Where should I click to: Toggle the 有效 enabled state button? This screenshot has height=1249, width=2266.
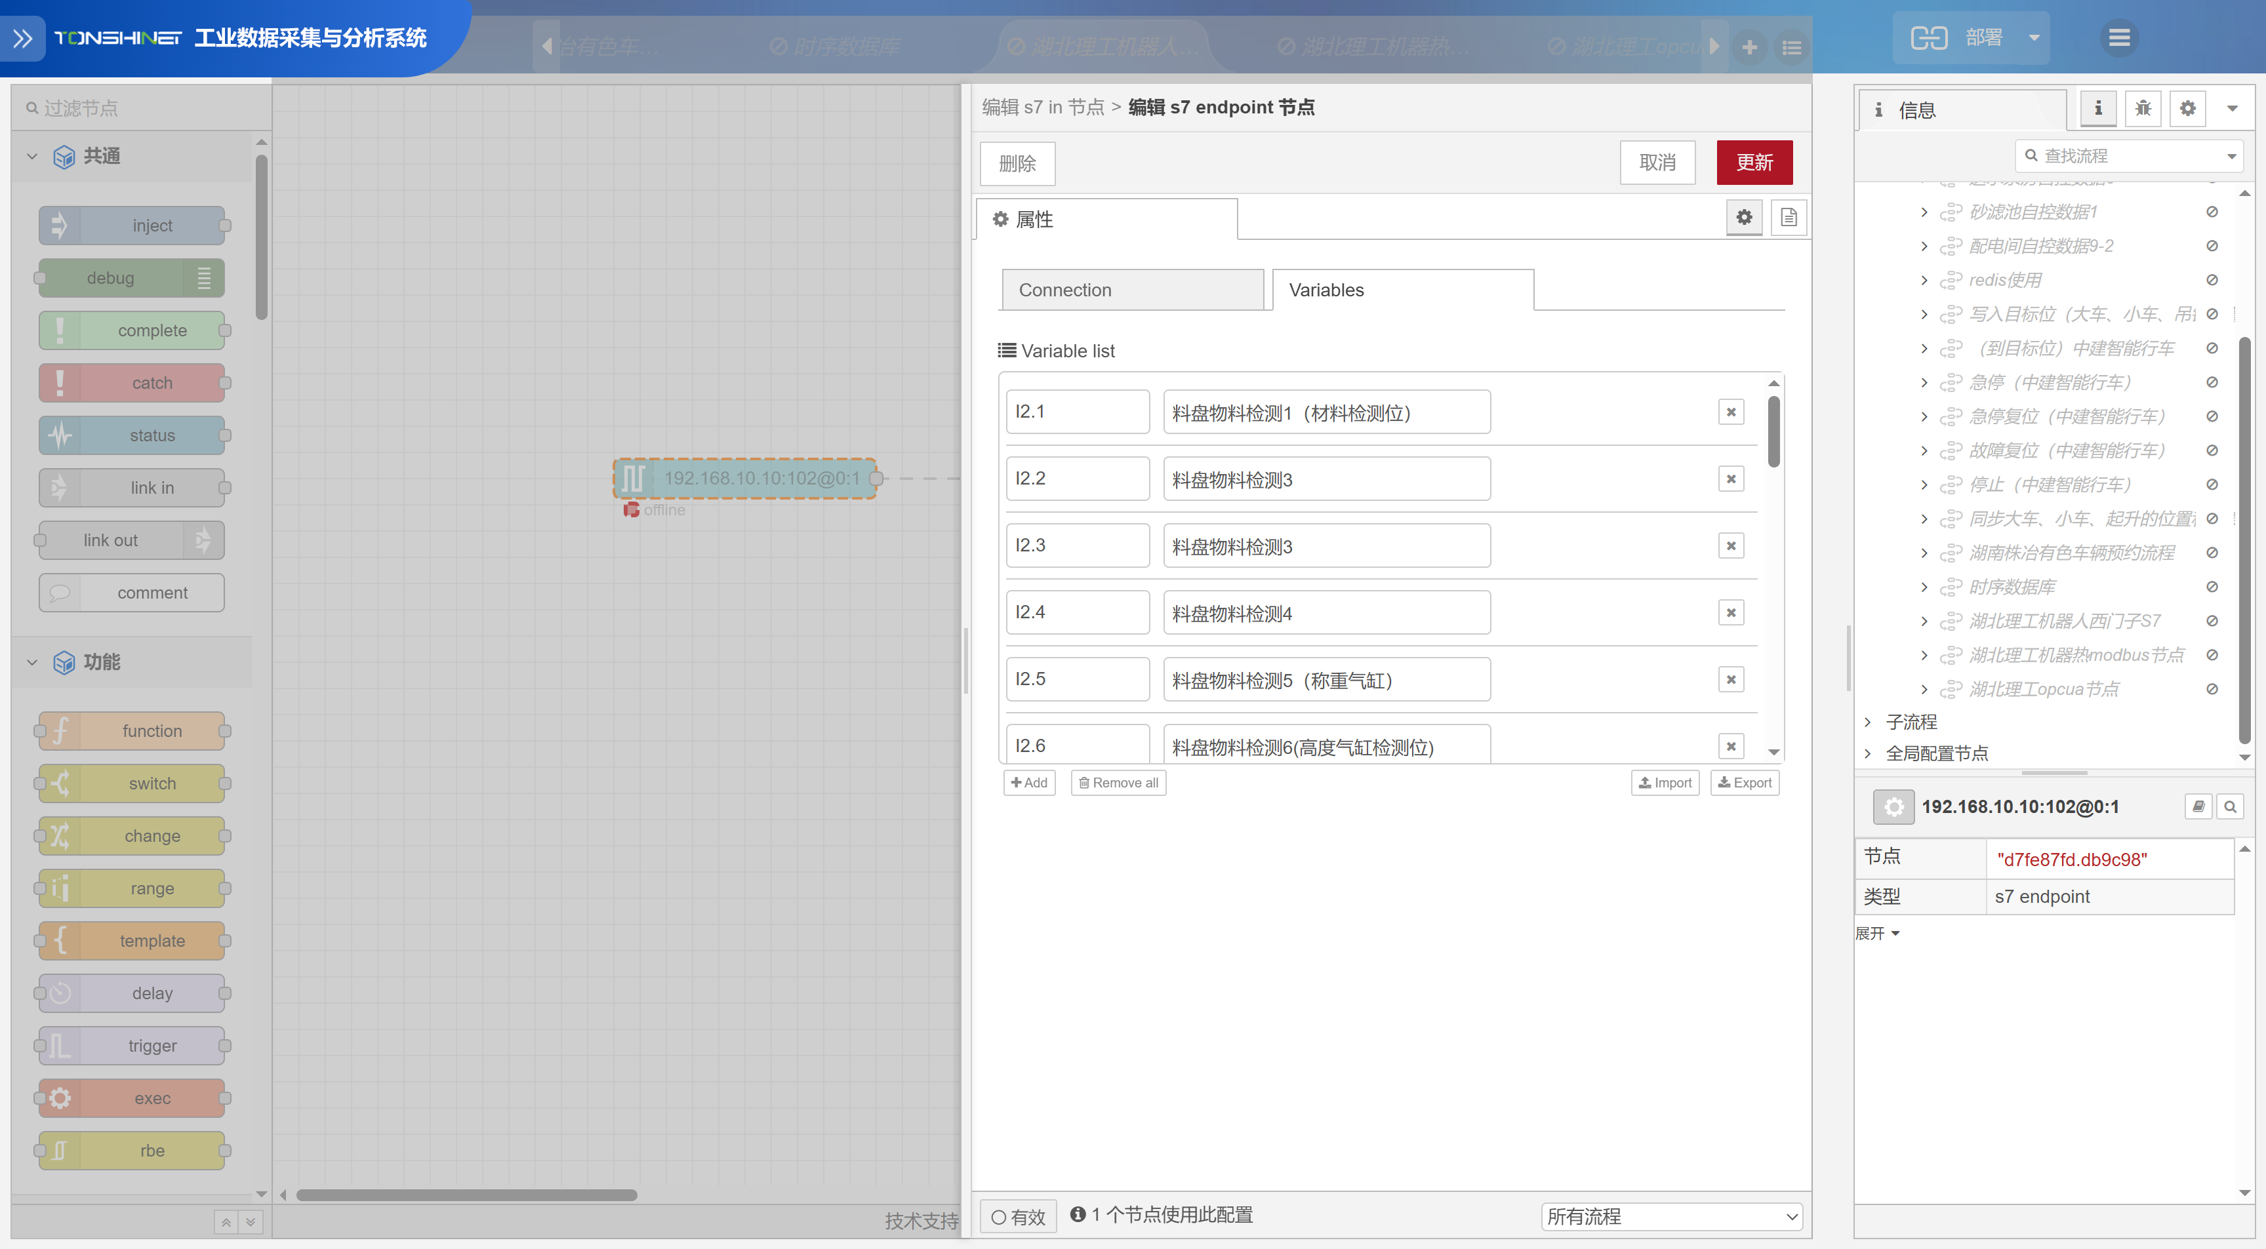(x=1018, y=1216)
